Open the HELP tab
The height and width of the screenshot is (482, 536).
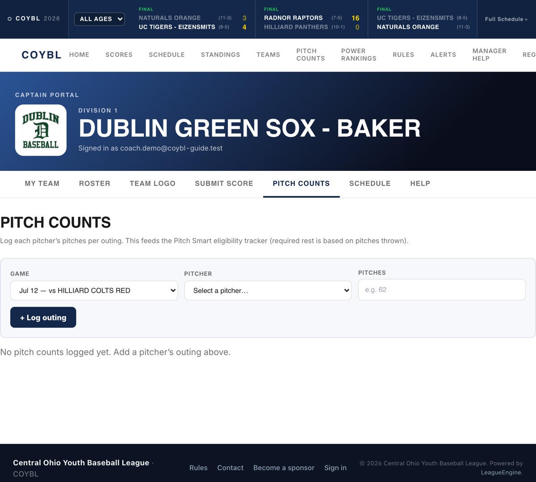(420, 183)
